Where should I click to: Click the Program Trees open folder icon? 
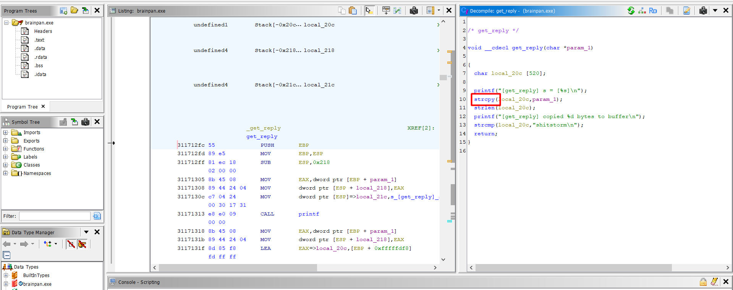(74, 11)
